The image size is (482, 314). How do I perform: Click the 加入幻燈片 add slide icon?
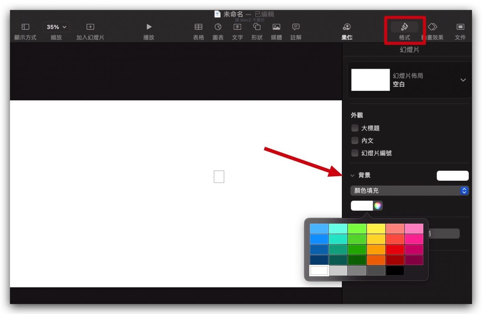(x=90, y=27)
